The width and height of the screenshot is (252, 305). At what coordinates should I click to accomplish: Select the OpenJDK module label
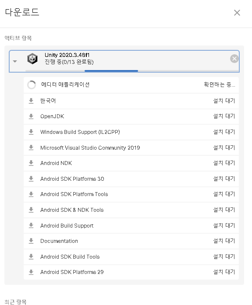click(52, 116)
